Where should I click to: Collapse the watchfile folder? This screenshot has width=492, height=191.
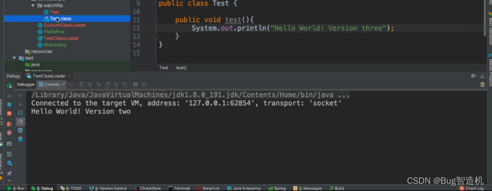pos(33,6)
